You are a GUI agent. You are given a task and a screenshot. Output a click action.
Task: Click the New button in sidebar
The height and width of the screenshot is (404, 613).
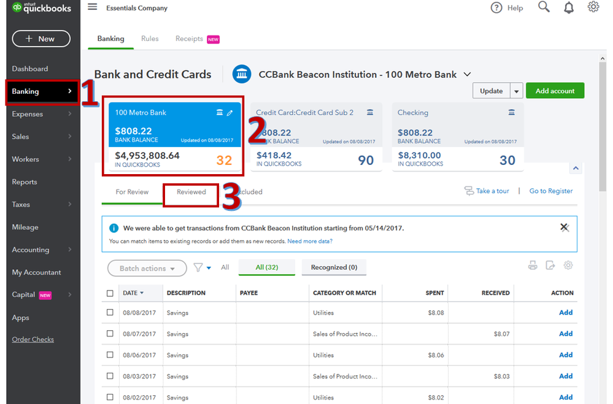click(41, 39)
